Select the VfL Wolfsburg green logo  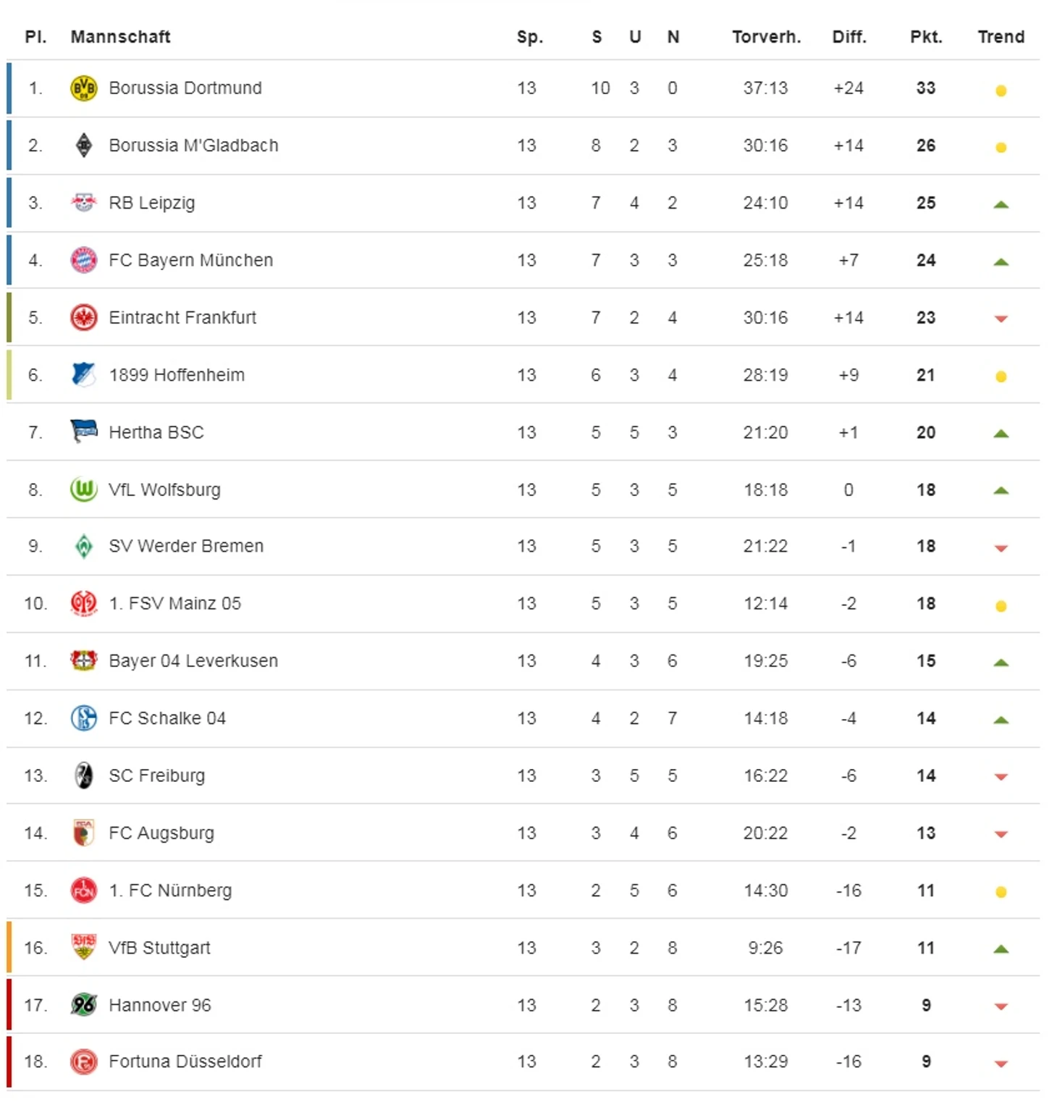tap(84, 489)
